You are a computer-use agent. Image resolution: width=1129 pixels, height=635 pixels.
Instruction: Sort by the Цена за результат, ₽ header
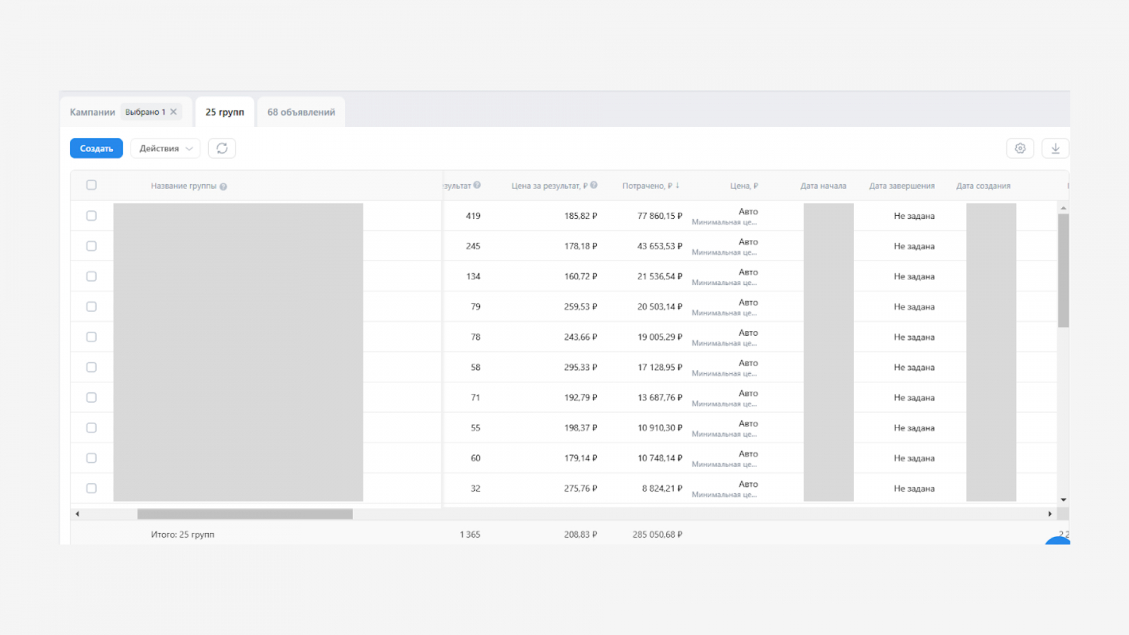[x=549, y=186]
